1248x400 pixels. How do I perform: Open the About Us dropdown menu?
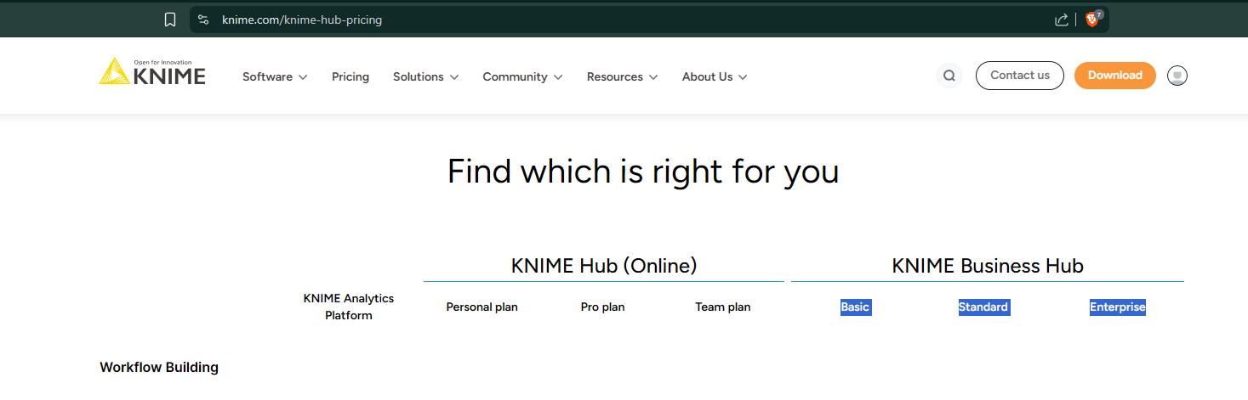pyautogui.click(x=714, y=76)
